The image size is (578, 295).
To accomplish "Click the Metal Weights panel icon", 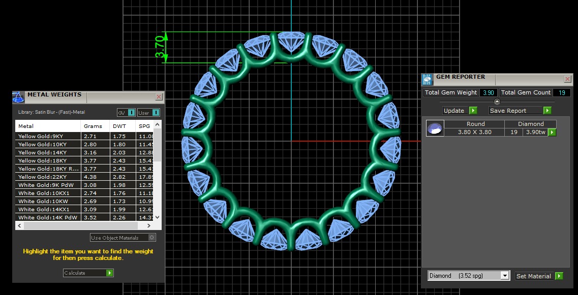I will (18, 97).
